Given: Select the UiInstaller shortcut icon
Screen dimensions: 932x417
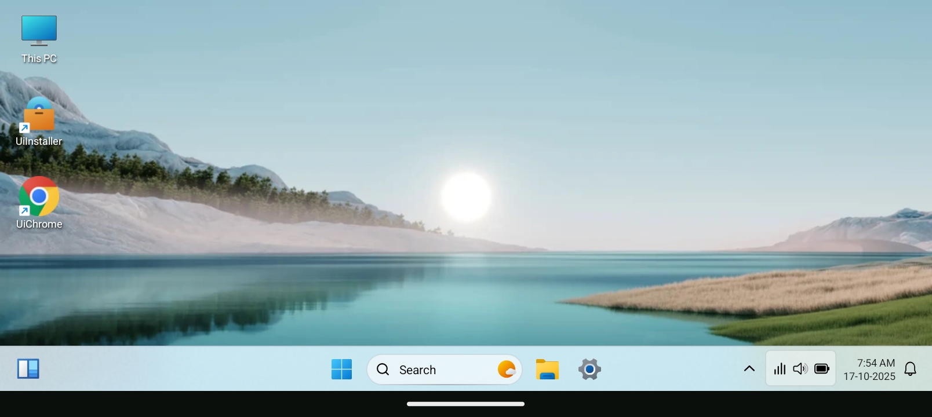Looking at the screenshot, I should point(39,115).
